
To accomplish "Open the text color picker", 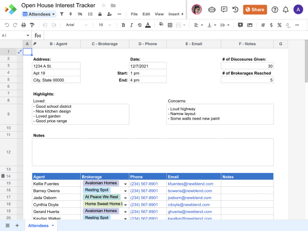I will tap(148, 25).
